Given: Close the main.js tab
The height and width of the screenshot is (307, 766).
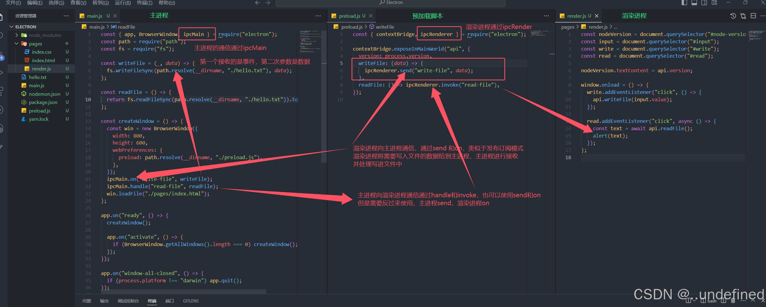Looking at the screenshot, I should coord(115,16).
